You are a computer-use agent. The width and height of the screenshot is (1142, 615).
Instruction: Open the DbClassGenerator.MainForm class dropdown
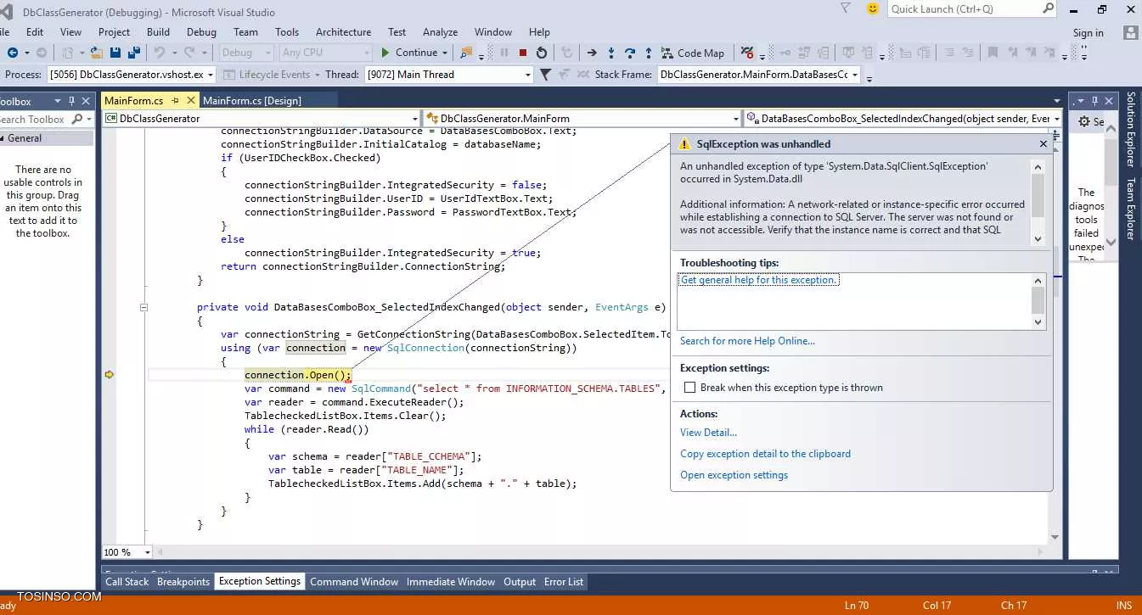click(736, 119)
